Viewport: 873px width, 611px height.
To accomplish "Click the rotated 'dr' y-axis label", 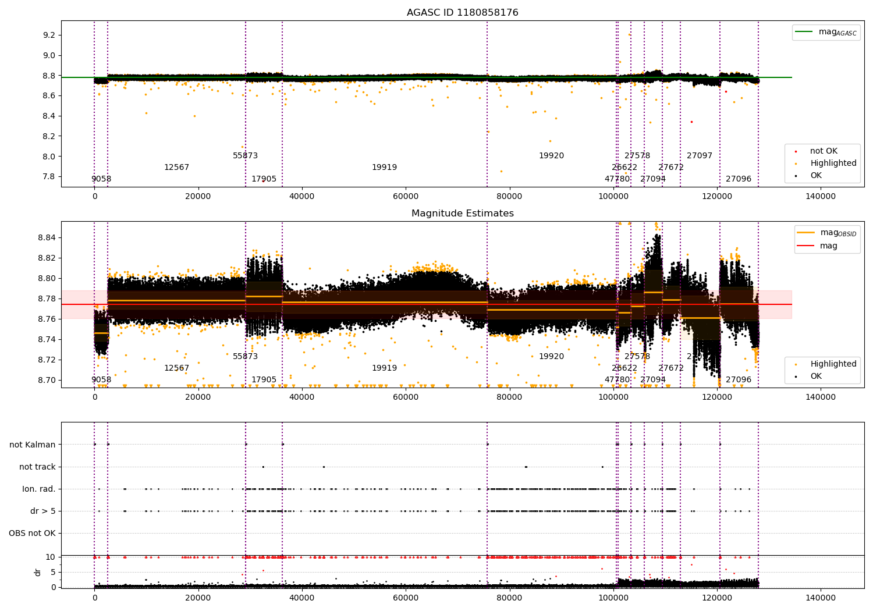I will [x=38, y=572].
